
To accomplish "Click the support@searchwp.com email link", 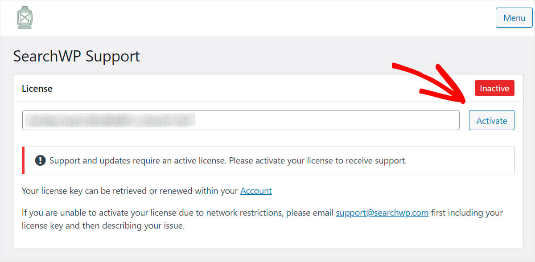I will [382, 213].
